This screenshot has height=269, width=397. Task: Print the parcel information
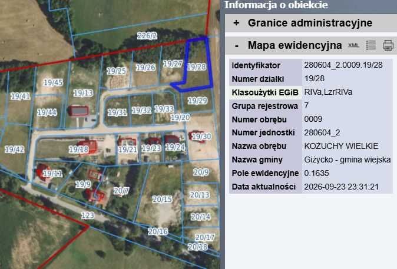coord(388,45)
